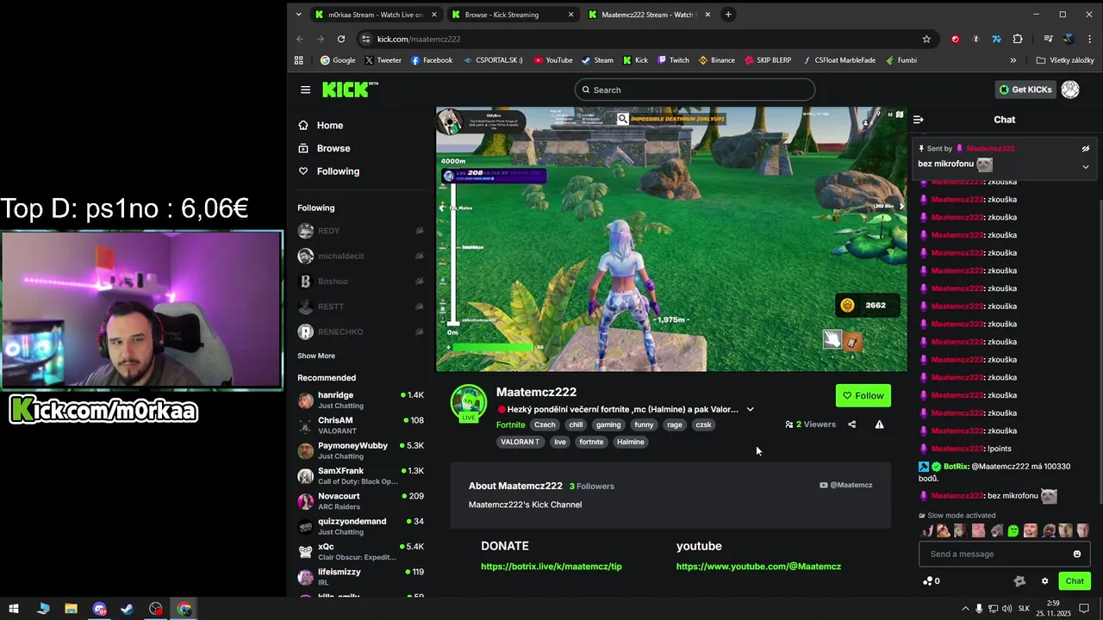Screen dimensions: 1103x620
Task: Close the m0rkaa Stream tab
Action: [x=434, y=15]
